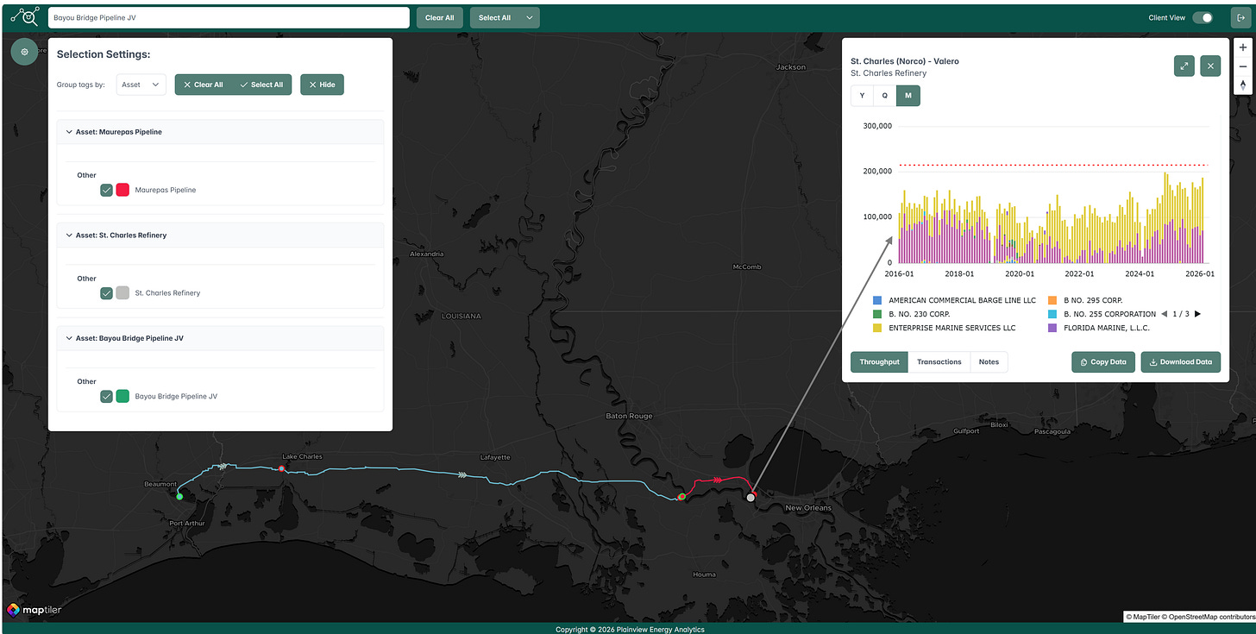Switch to the Transactions tab
1256x634 pixels.
pyautogui.click(x=939, y=362)
